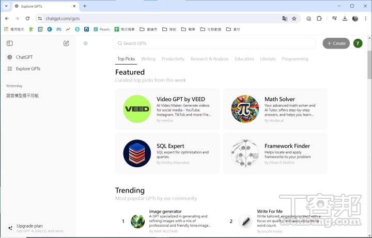372x238 pixels.
Task: Open the Video GPT by VEED title
Action: 181,99
